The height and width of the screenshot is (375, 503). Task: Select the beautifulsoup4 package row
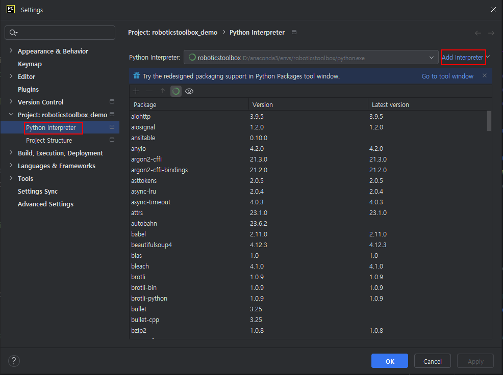[308, 245]
